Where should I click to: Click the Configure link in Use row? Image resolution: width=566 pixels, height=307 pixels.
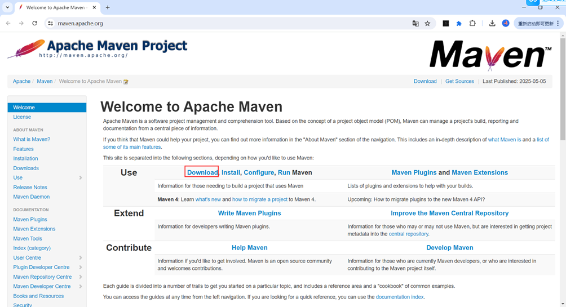[259, 172]
